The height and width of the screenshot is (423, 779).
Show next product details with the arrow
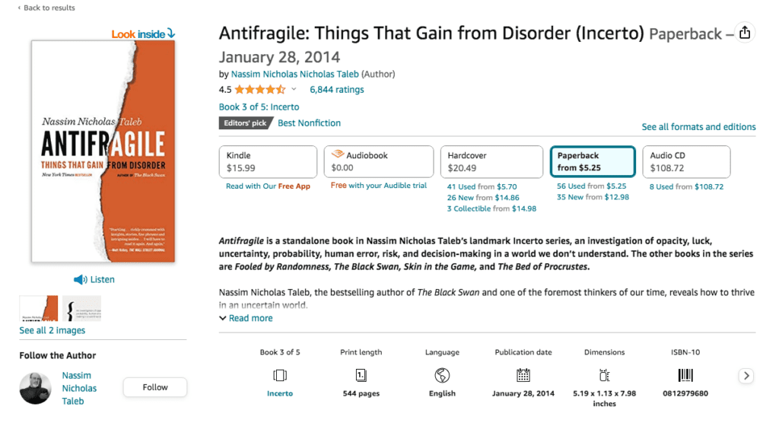click(x=746, y=376)
